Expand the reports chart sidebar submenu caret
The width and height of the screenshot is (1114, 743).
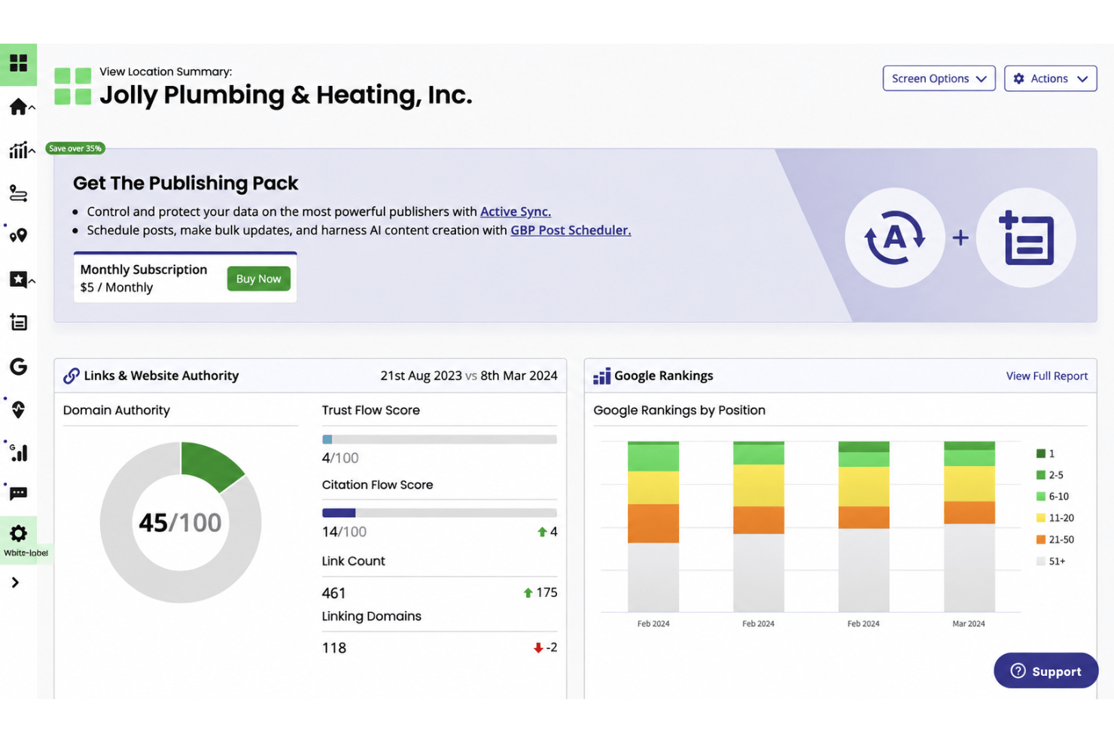(32, 151)
